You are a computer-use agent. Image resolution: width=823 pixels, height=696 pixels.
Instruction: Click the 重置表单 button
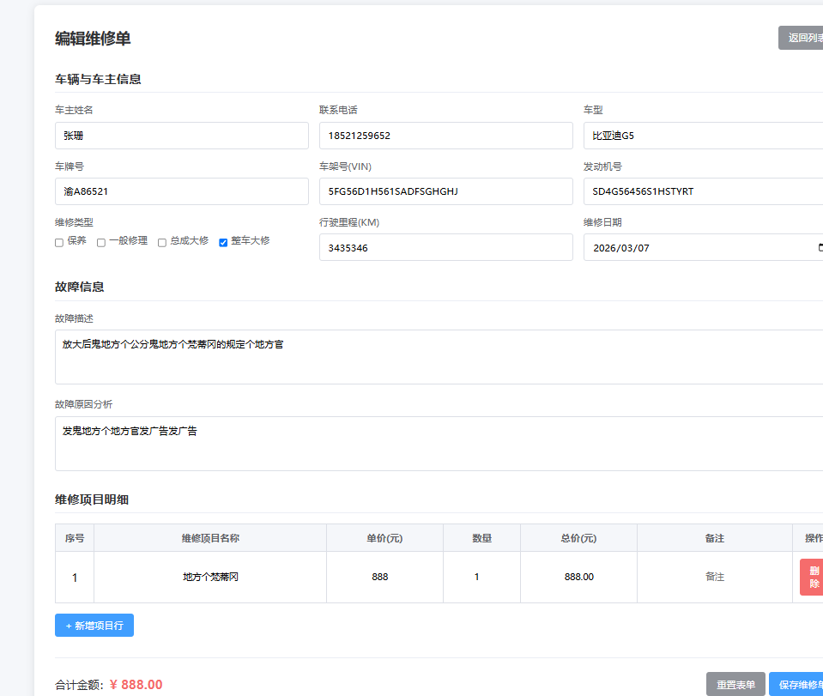(x=735, y=685)
